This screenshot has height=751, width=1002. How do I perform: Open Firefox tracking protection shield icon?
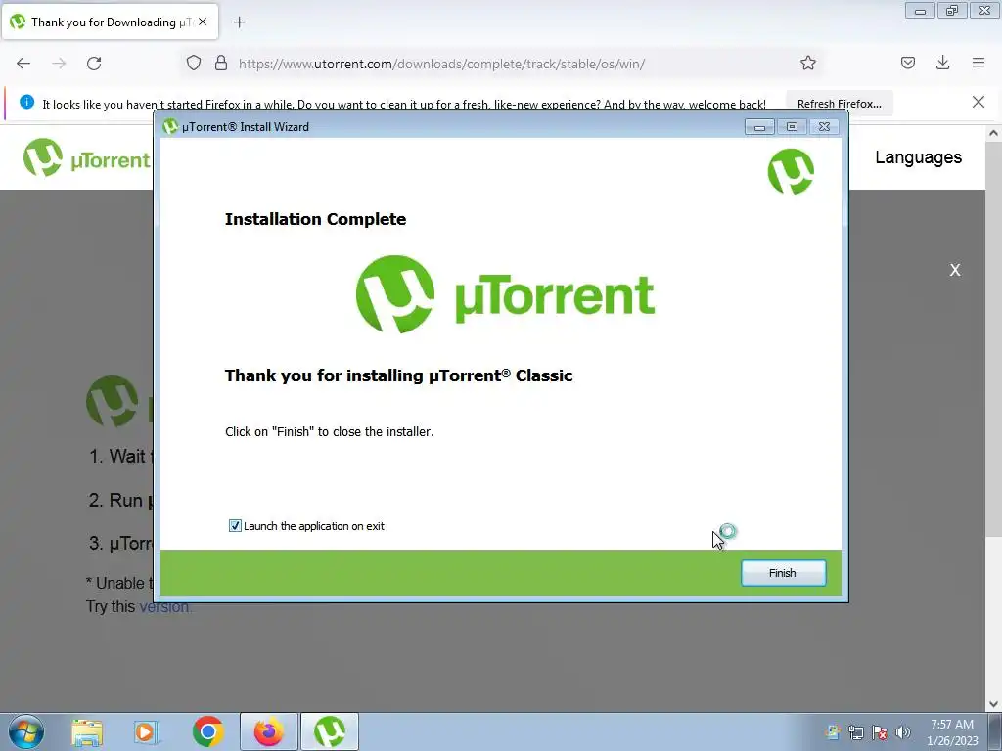(194, 64)
